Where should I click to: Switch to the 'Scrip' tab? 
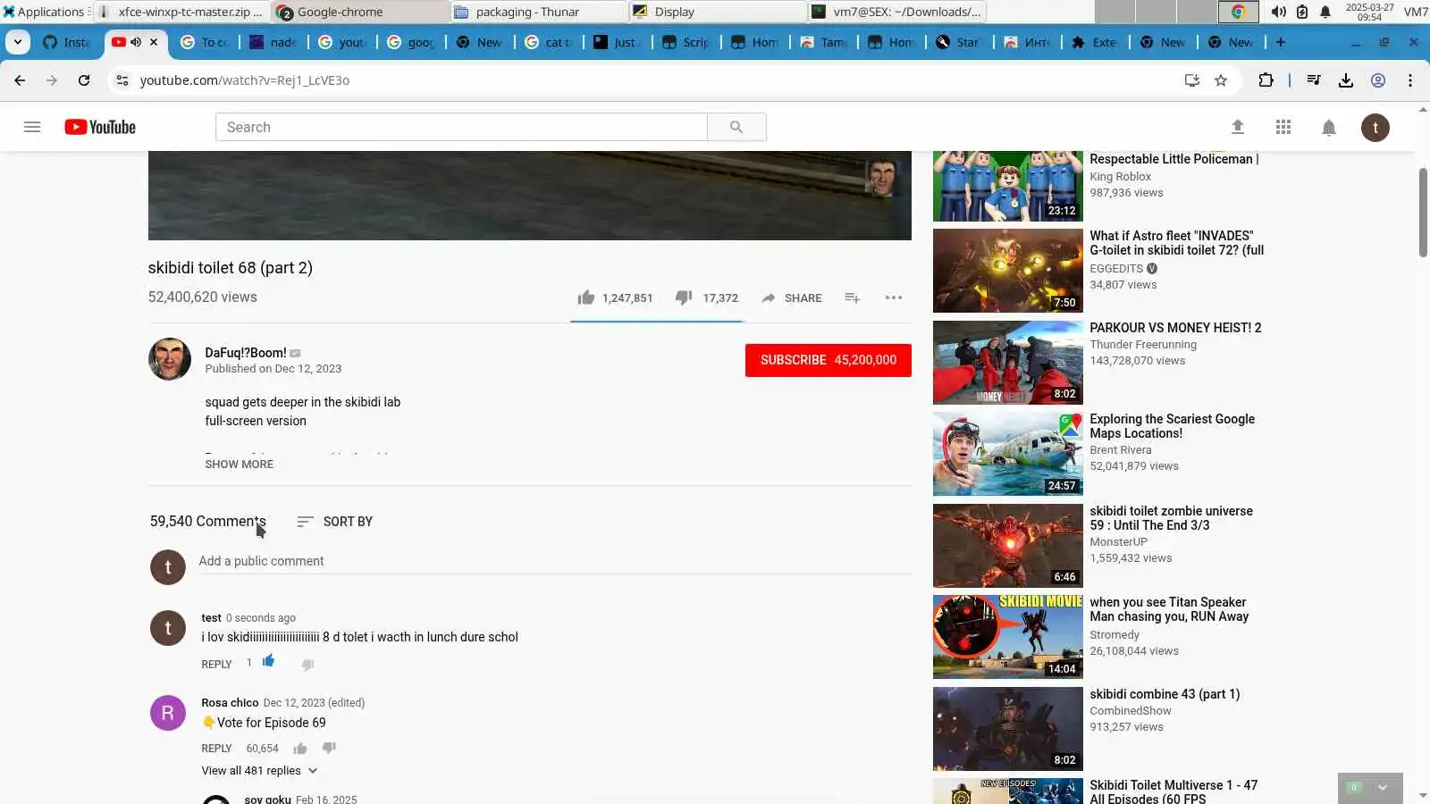686,42
